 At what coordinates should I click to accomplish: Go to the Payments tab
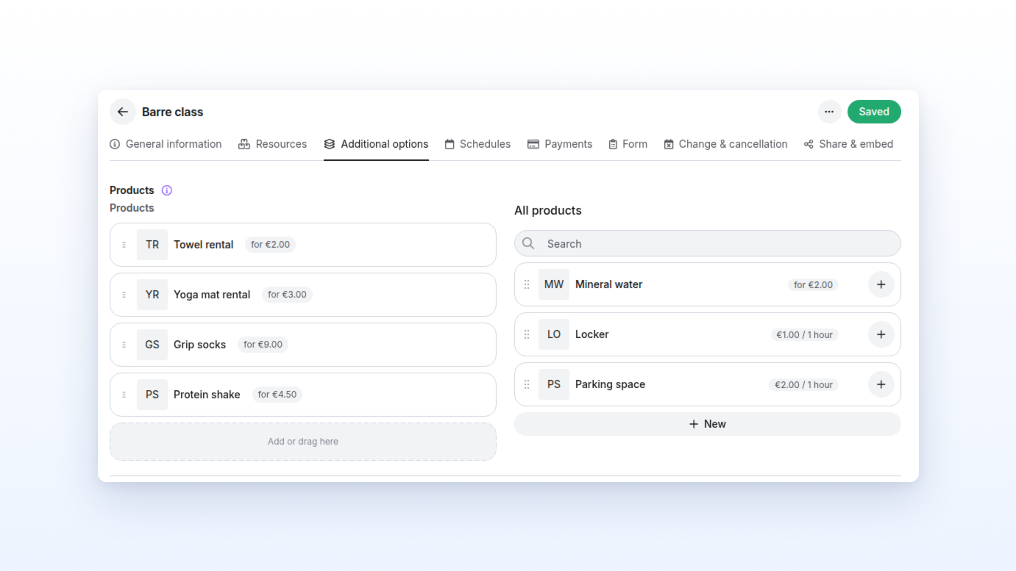pos(559,144)
